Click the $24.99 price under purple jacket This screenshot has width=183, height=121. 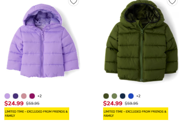pyautogui.click(x=14, y=103)
